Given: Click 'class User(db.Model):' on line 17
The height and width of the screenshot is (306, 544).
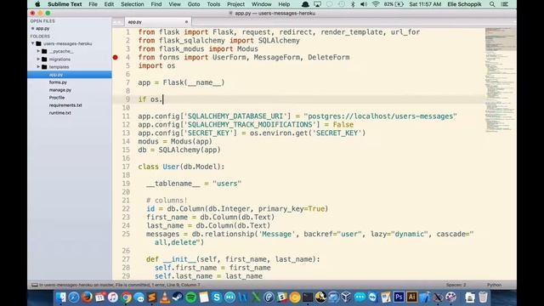Looking at the screenshot, I should pos(181,167).
